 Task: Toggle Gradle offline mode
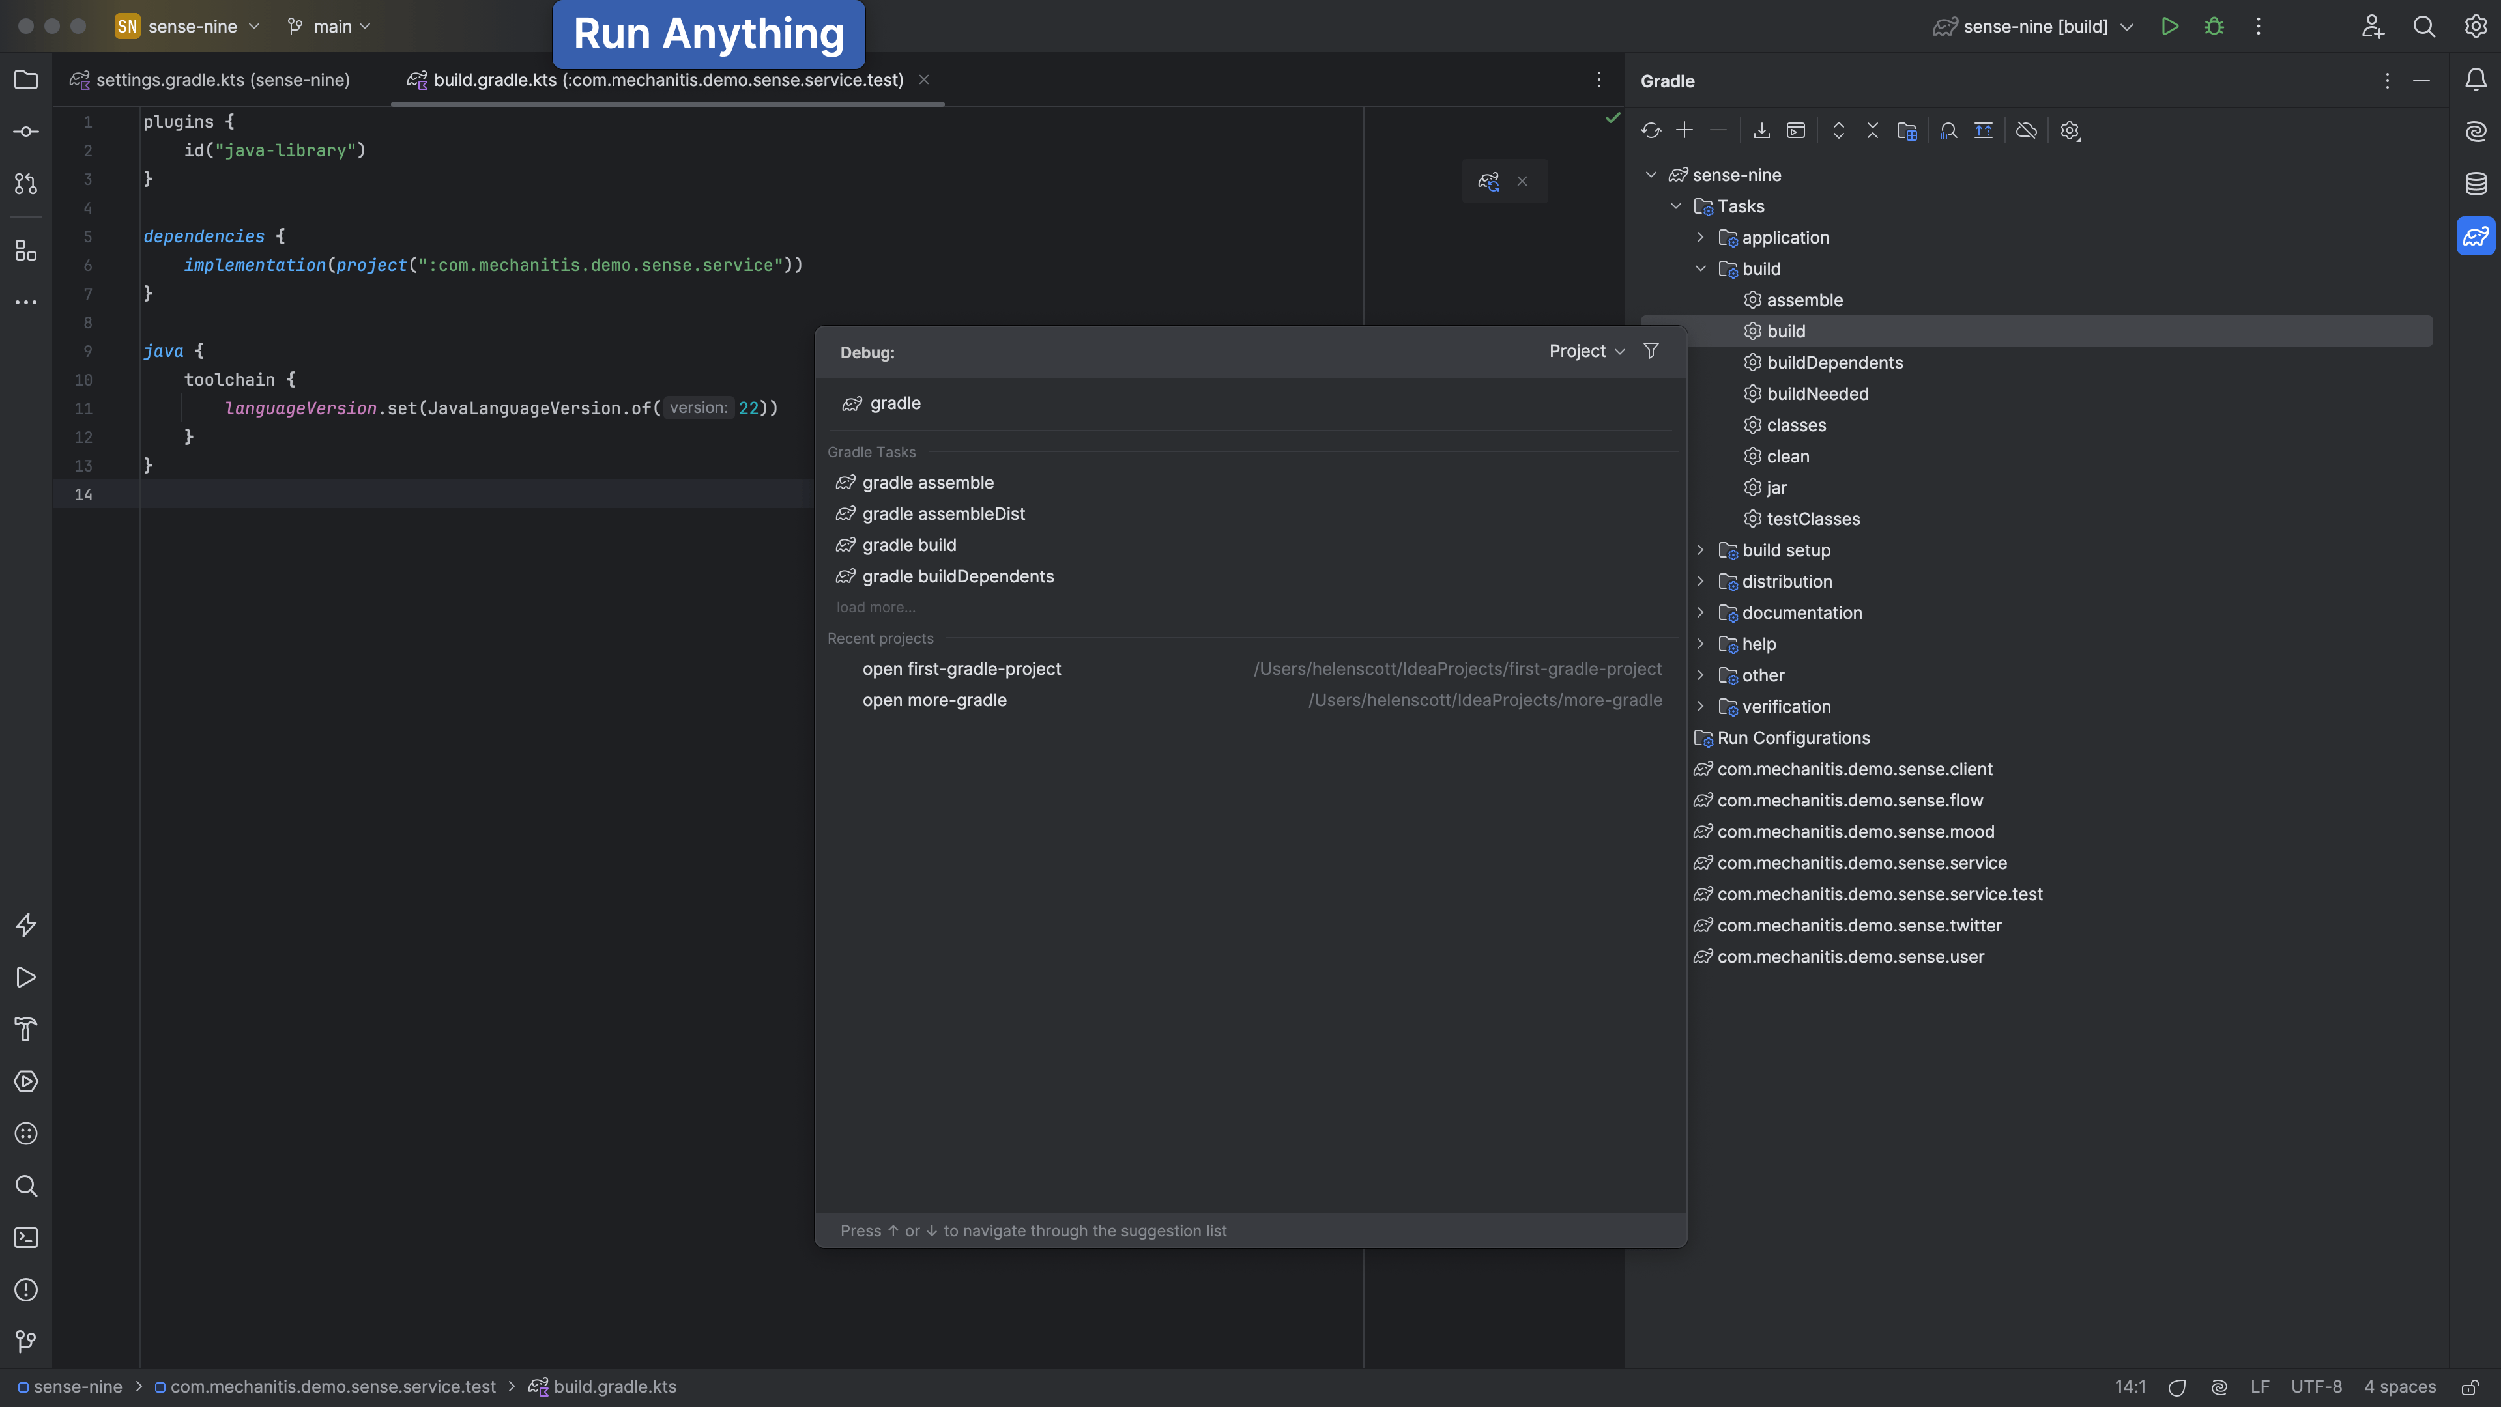[x=2026, y=130]
